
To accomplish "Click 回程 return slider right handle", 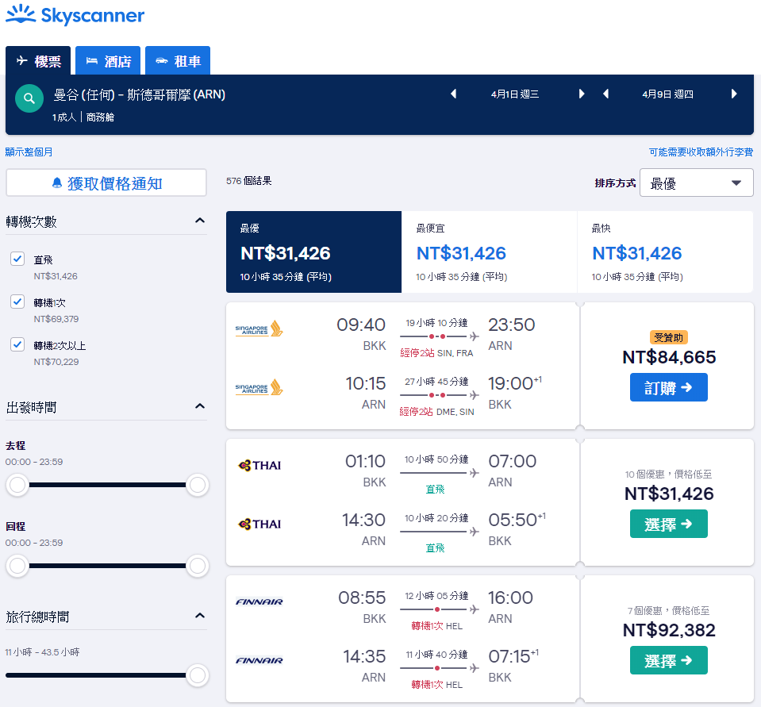I will coord(198,566).
